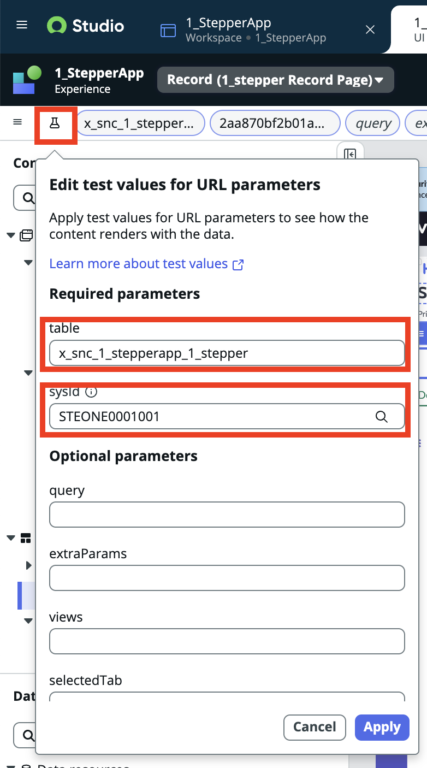Viewport: 427px width, 768px height.
Task: Open the Record page selector dropdown
Action: pyautogui.click(x=276, y=80)
